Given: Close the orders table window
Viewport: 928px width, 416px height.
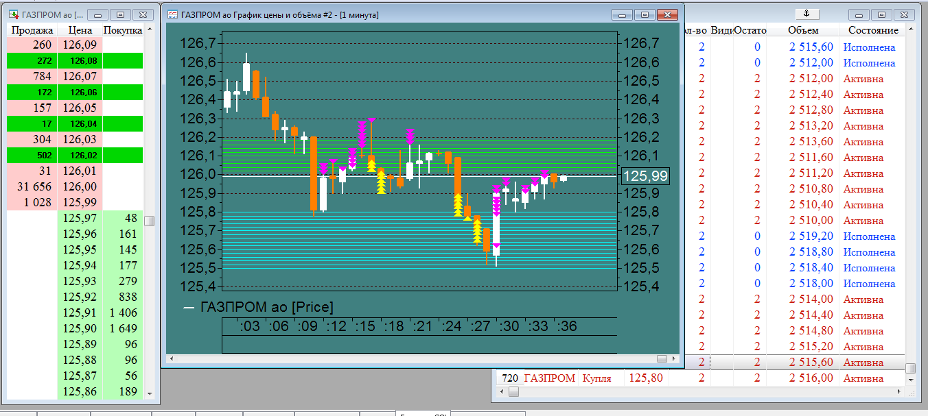Looking at the screenshot, I should (x=903, y=14).
